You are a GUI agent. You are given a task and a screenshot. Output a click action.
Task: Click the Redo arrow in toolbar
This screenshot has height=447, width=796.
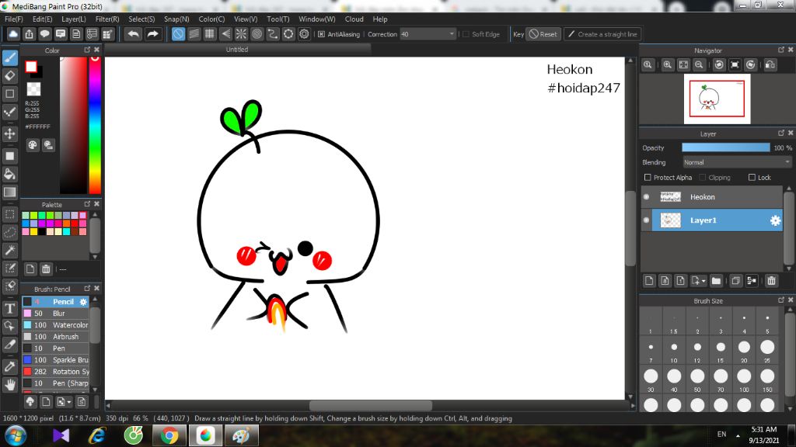(x=152, y=34)
